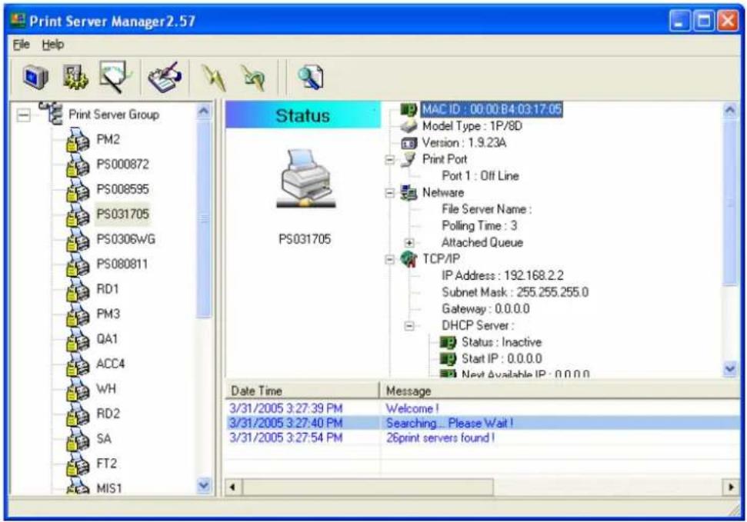Click the large printer image in Status pane

click(306, 178)
